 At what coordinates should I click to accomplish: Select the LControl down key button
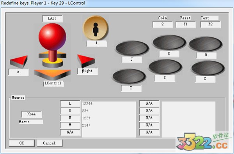click(x=53, y=83)
